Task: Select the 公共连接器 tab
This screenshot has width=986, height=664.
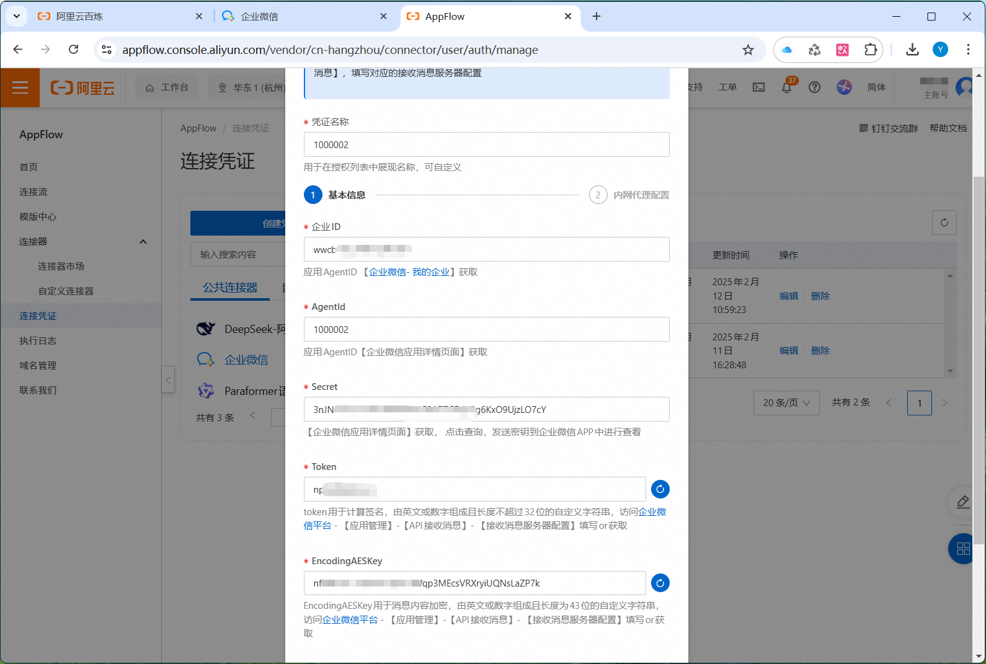Action: pos(230,288)
